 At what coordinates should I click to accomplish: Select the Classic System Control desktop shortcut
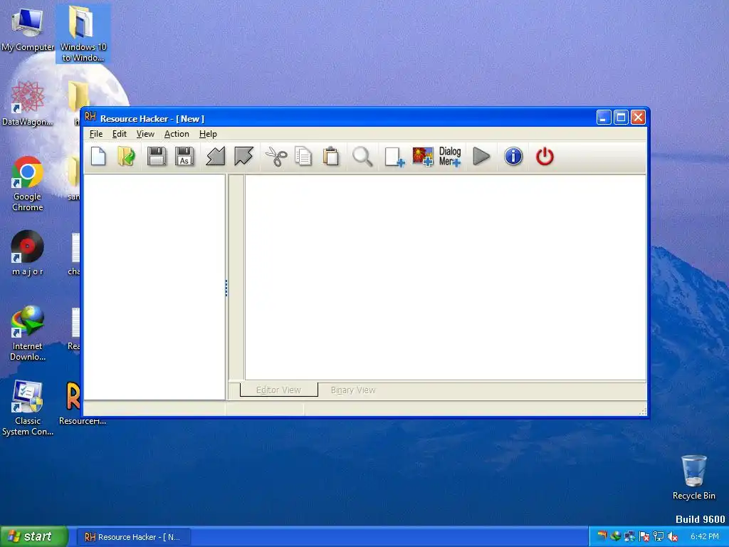click(28, 408)
